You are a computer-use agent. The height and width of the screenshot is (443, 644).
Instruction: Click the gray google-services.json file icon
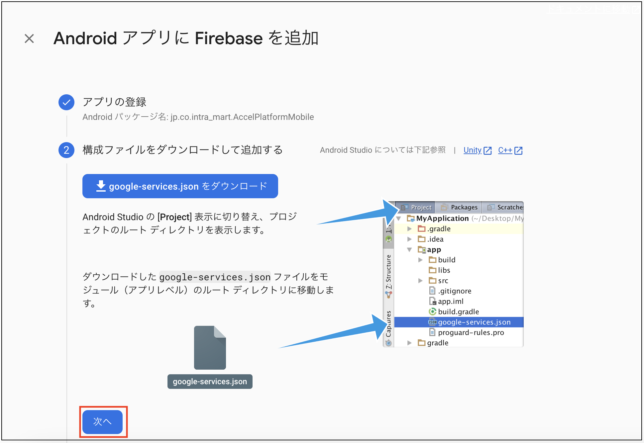coord(210,347)
